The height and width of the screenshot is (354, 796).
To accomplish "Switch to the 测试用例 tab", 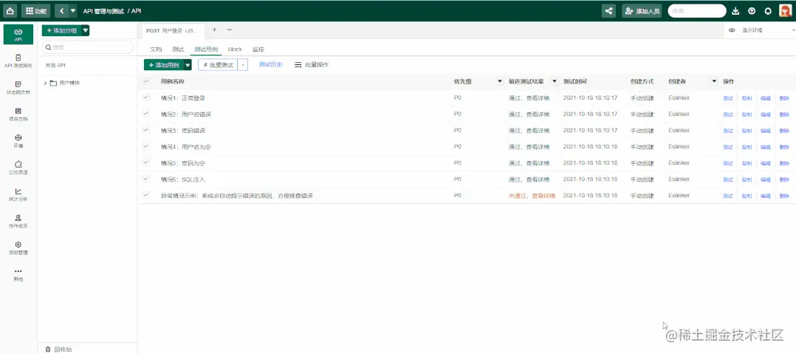I will [x=206, y=50].
